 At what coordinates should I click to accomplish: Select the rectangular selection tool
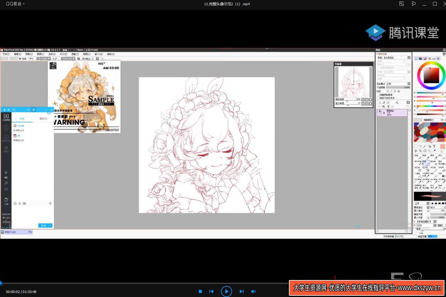[x=416, y=146]
